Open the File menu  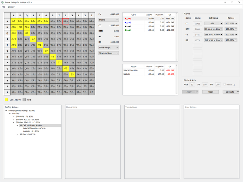tap(3, 7)
